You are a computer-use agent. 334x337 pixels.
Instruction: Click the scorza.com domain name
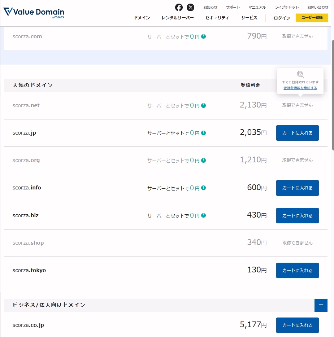(27, 36)
